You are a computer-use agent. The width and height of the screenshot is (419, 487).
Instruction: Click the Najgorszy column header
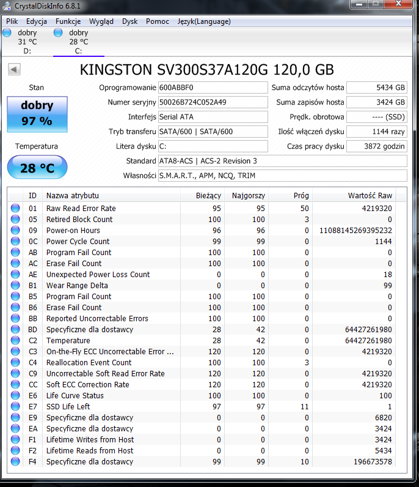tap(246, 196)
